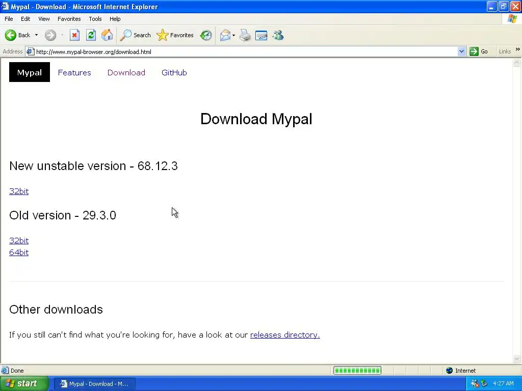522x391 pixels.
Task: Open Favorites pane with star button
Action: [x=175, y=35]
